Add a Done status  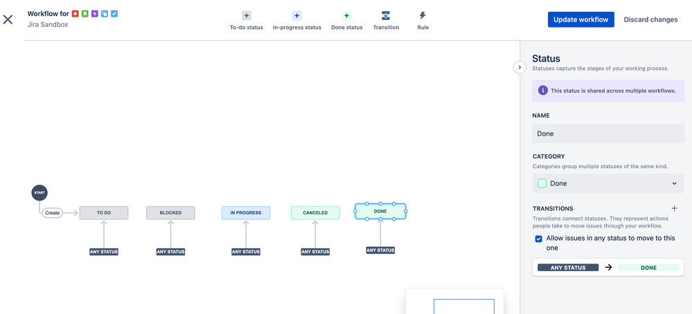347,21
